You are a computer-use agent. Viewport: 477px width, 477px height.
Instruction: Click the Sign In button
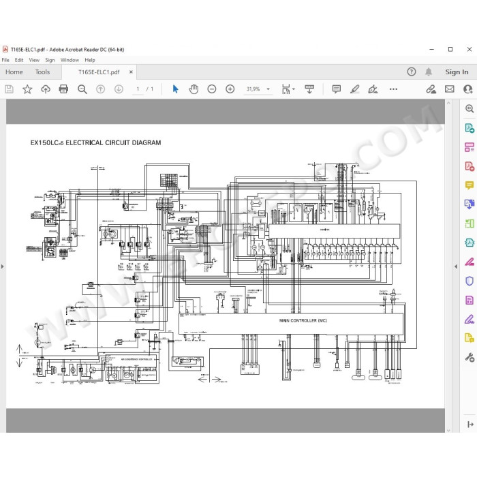point(457,72)
